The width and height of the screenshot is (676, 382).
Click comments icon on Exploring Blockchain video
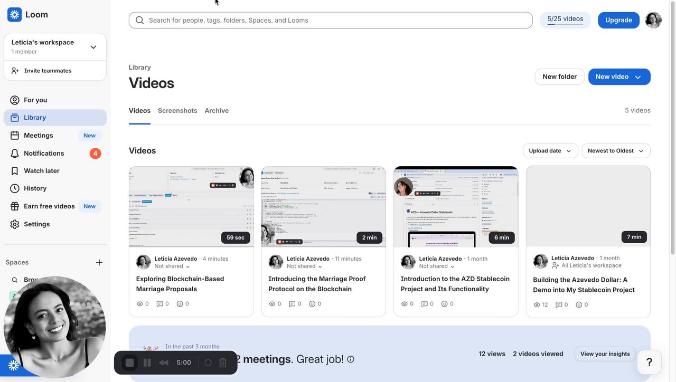coord(159,304)
